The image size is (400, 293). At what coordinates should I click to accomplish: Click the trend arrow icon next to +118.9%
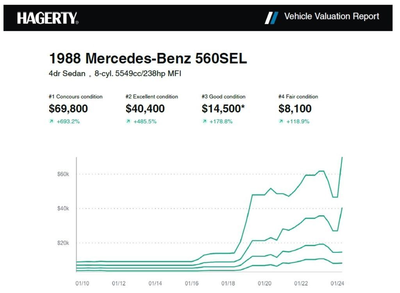point(280,122)
